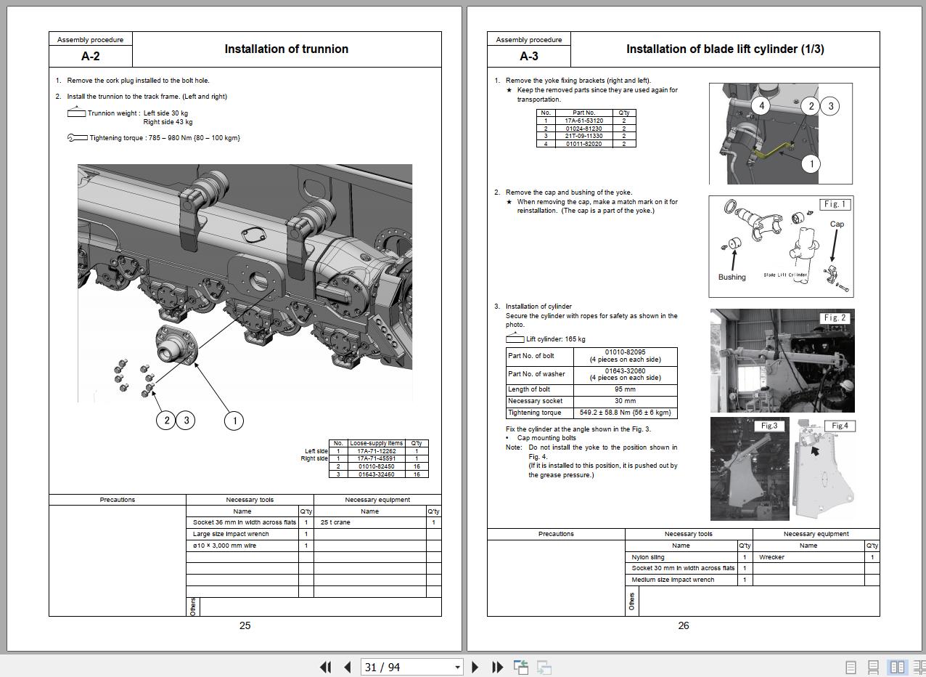
Task: Click procedure code 'A-3'
Action: click(529, 57)
